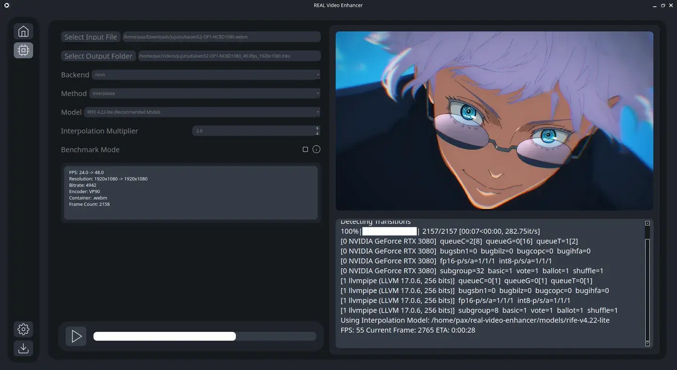This screenshot has width=677, height=370.
Task: Open the Downloads page sidebar icon
Action: (23, 348)
